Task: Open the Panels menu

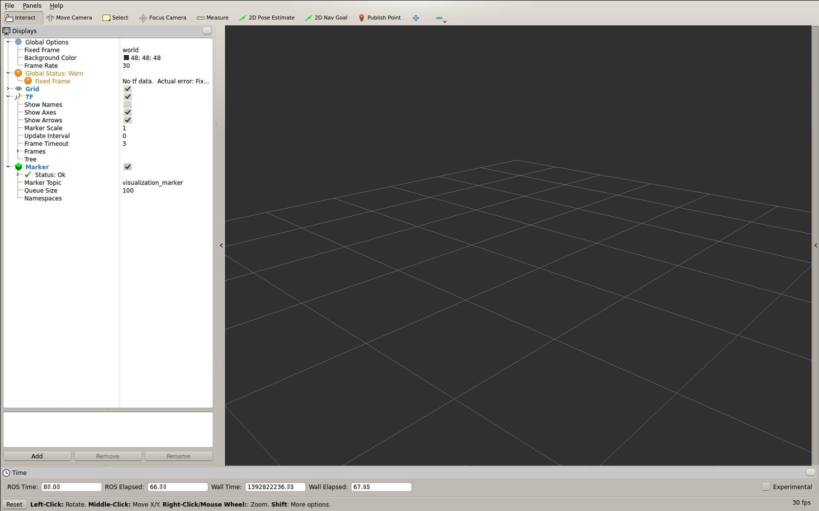Action: click(x=32, y=6)
